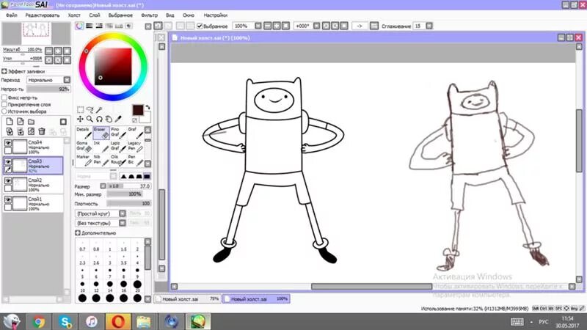Select the eyedropper color picker tool
Screen dimensions: 587x330
pyautogui.click(x=118, y=119)
